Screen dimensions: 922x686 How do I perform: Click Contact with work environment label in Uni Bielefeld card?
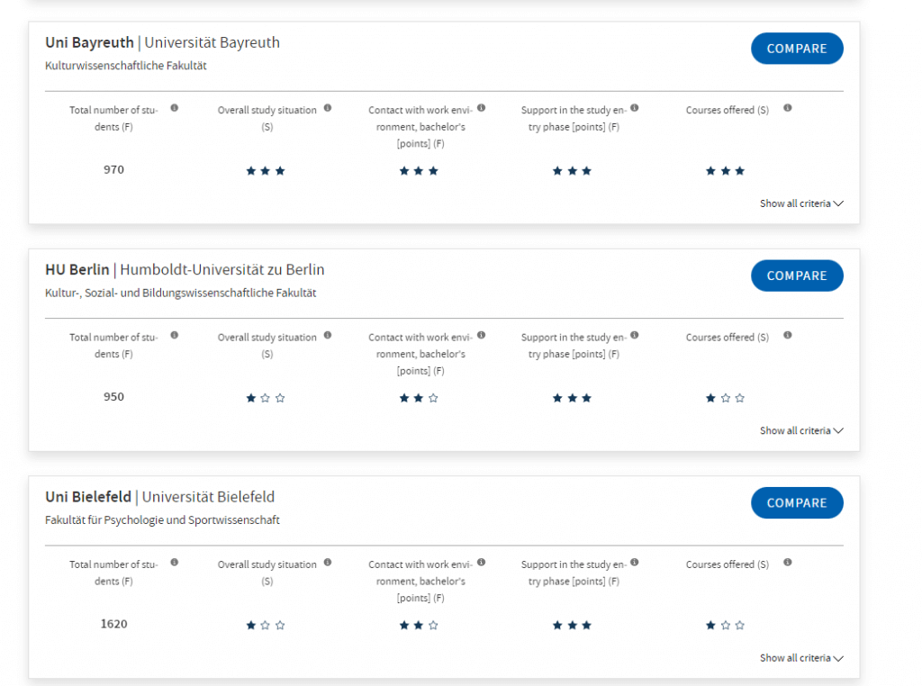point(420,582)
